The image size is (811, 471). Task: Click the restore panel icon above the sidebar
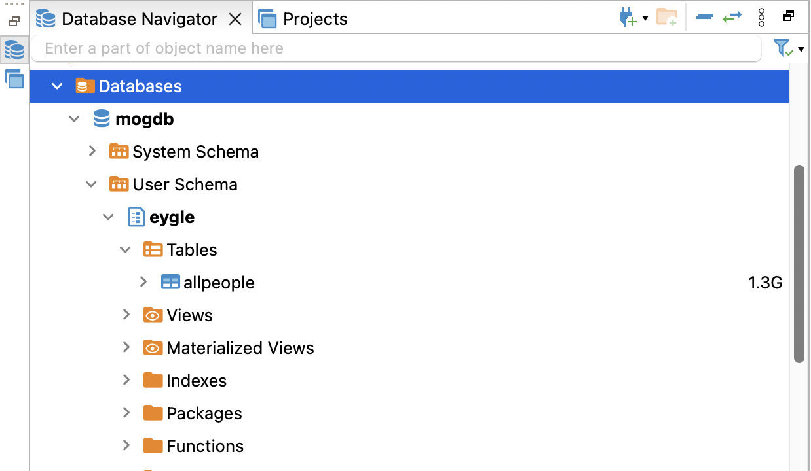click(14, 20)
